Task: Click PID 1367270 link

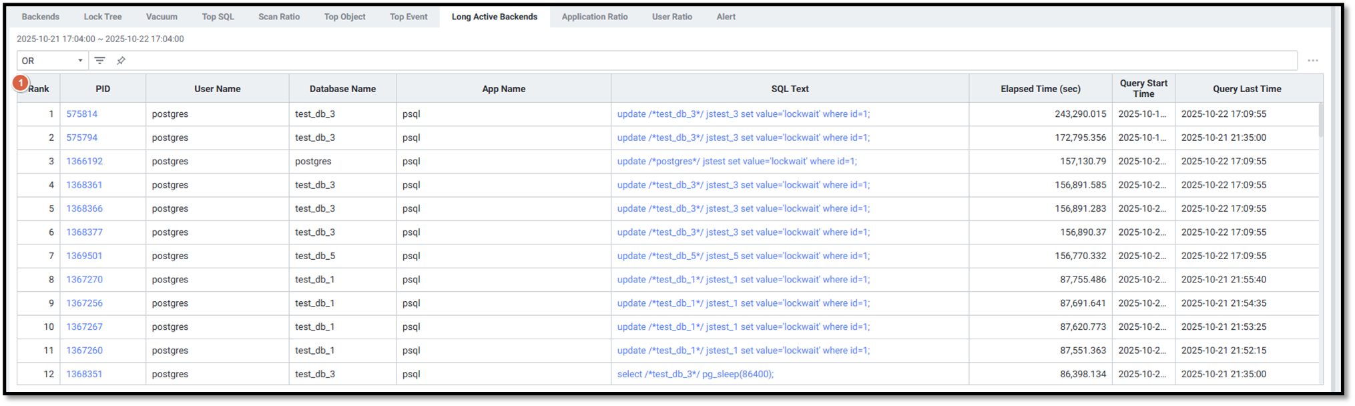Action: [x=84, y=280]
